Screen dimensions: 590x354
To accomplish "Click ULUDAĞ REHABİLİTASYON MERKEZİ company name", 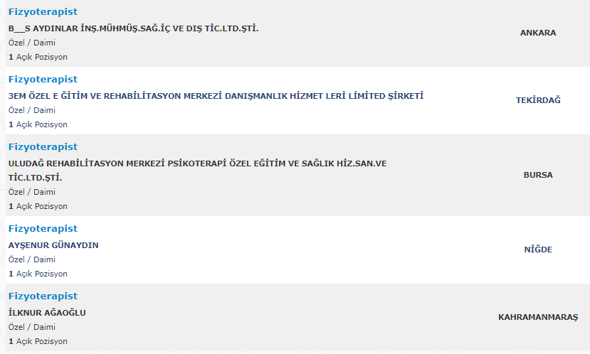I will pyautogui.click(x=197, y=163).
